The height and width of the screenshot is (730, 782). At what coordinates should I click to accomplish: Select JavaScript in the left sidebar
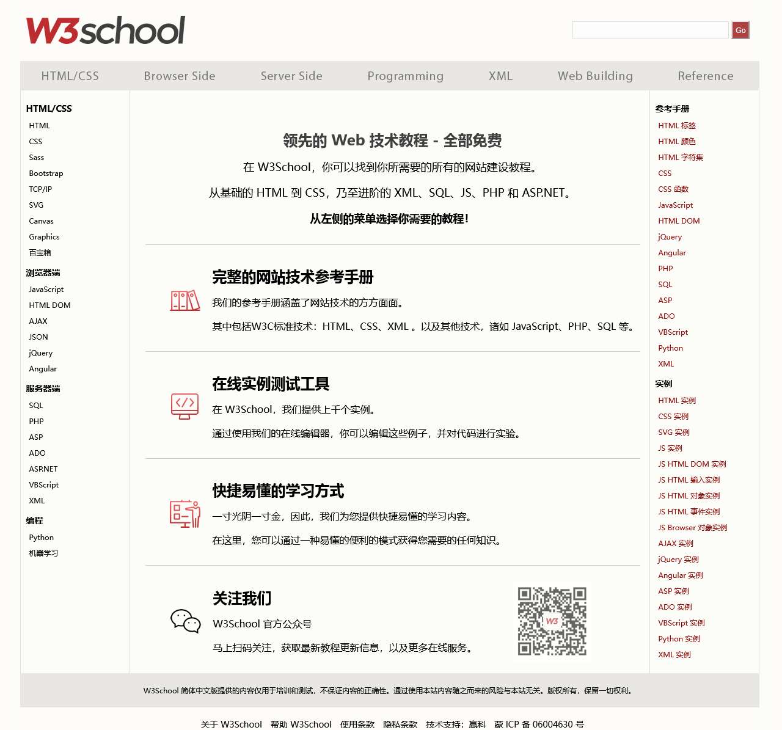click(x=46, y=289)
